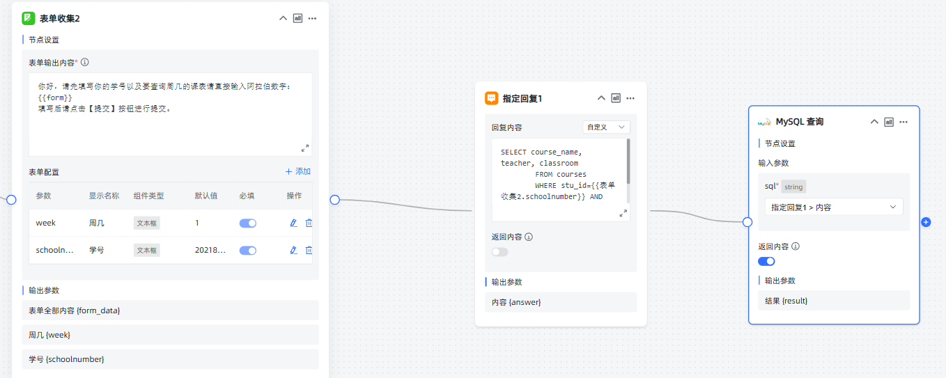Open the 表单收集2 more options menu
946x378 pixels.
[312, 18]
